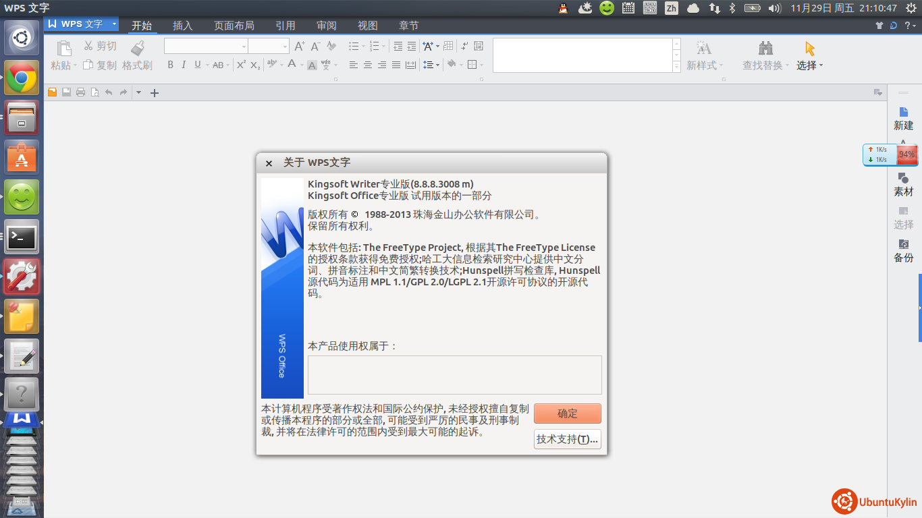Click the Find and Replace binoculars icon
Viewport: 922px width, 518px height.
tap(765, 49)
